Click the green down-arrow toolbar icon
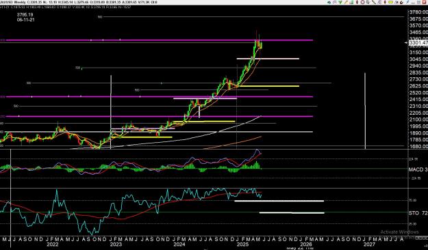 coord(340,2)
